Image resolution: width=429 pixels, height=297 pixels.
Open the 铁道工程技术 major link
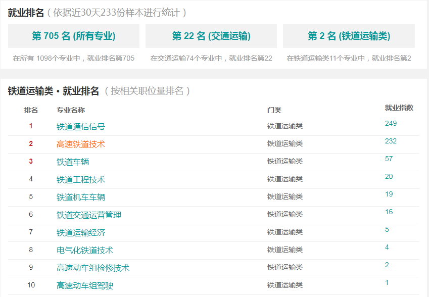coord(81,180)
